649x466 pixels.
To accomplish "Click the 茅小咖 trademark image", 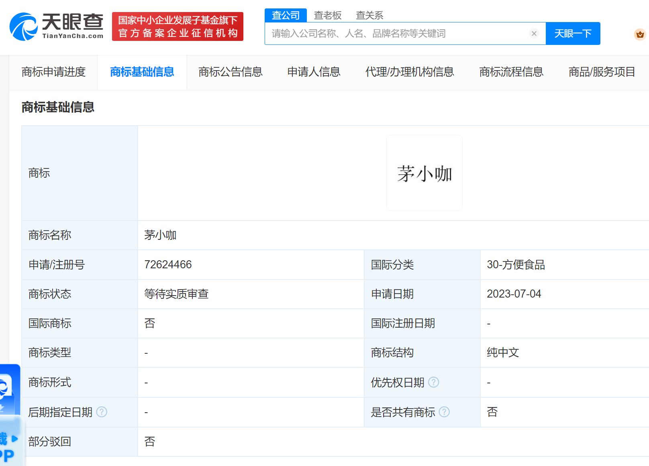I will click(424, 173).
